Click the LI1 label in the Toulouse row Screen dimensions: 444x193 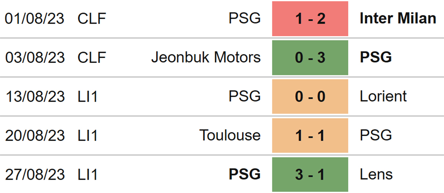pos(88,135)
